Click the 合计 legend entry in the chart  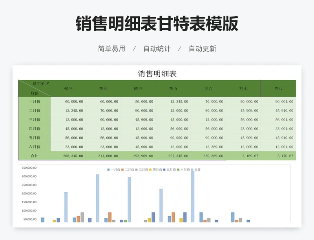pos(196,170)
